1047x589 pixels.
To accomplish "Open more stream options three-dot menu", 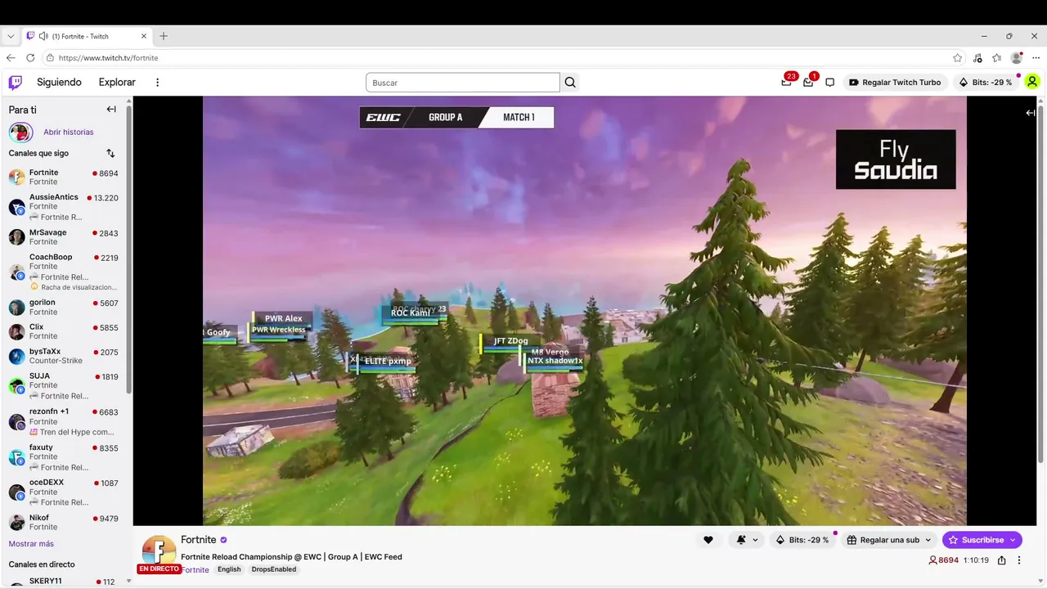I will (x=1019, y=560).
